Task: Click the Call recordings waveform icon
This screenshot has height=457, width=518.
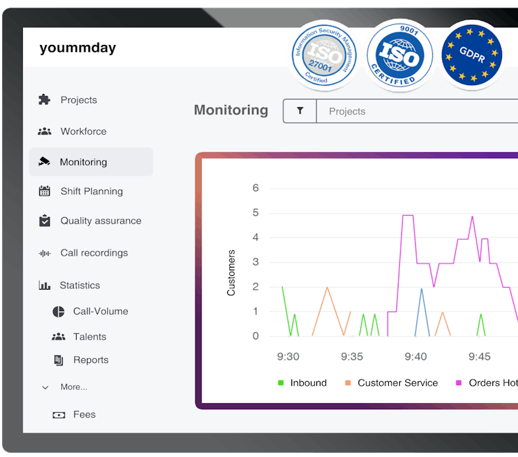Action: pos(45,253)
